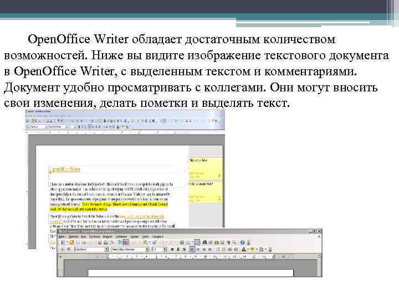This screenshot has width=399, height=299.
Task: Click Export as PDF icon in front window
Action: click(x=100, y=243)
